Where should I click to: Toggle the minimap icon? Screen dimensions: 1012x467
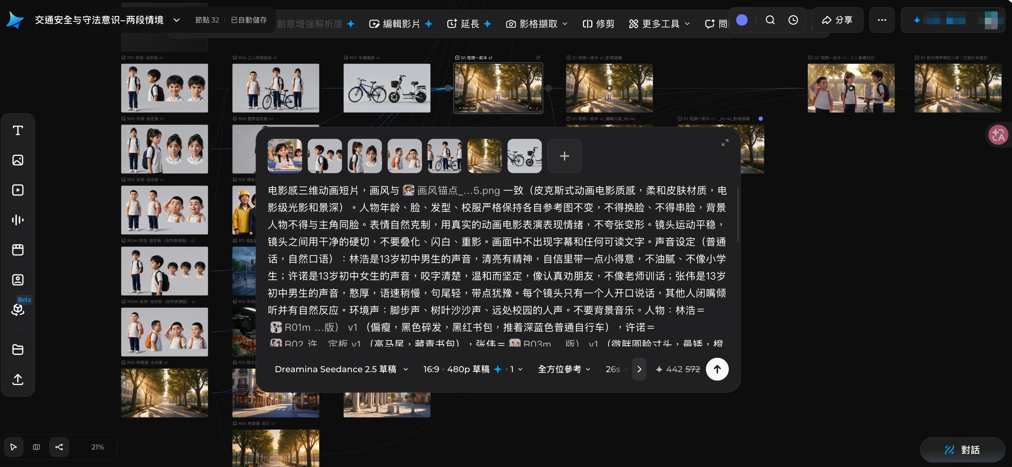click(x=36, y=447)
